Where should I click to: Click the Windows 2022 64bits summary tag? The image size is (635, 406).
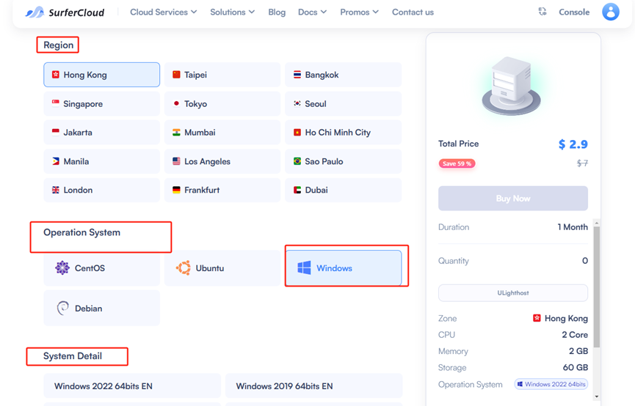(x=551, y=384)
